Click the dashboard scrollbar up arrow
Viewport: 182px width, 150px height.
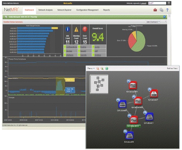click(169, 16)
